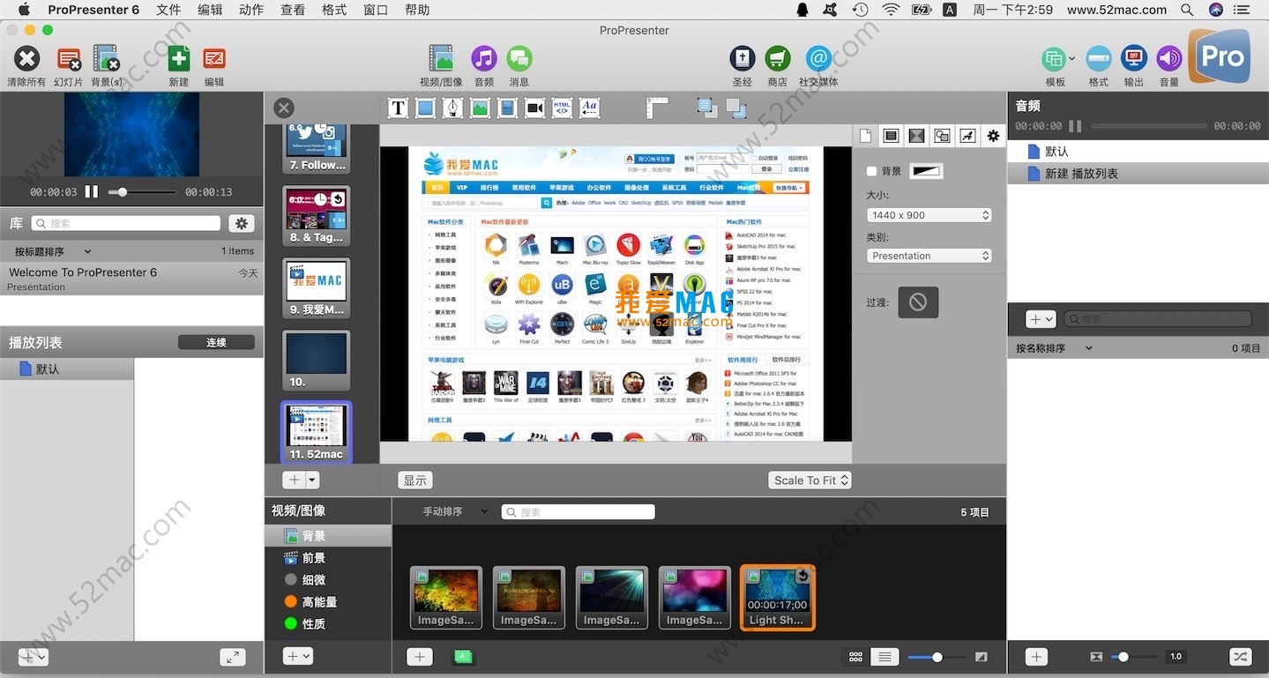Open the 1440 x 900 size dropdown
This screenshot has width=1269, height=678.
[x=929, y=215]
